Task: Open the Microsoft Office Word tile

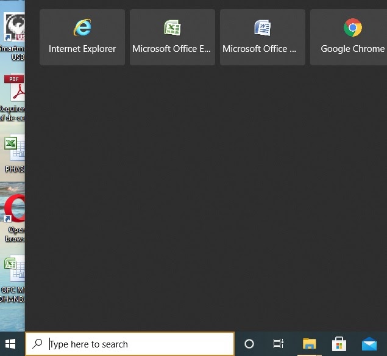Action: click(263, 37)
